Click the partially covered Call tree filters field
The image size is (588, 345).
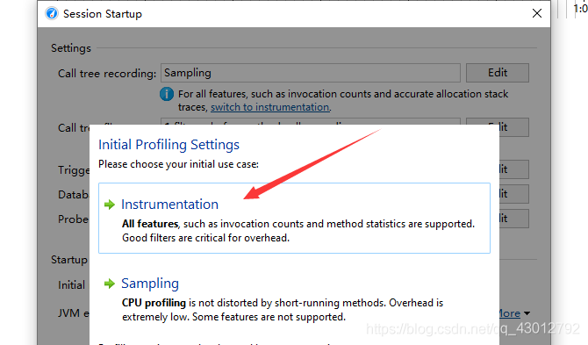click(311, 121)
